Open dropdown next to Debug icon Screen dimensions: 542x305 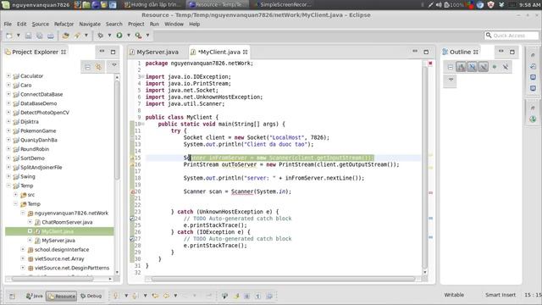(109, 36)
